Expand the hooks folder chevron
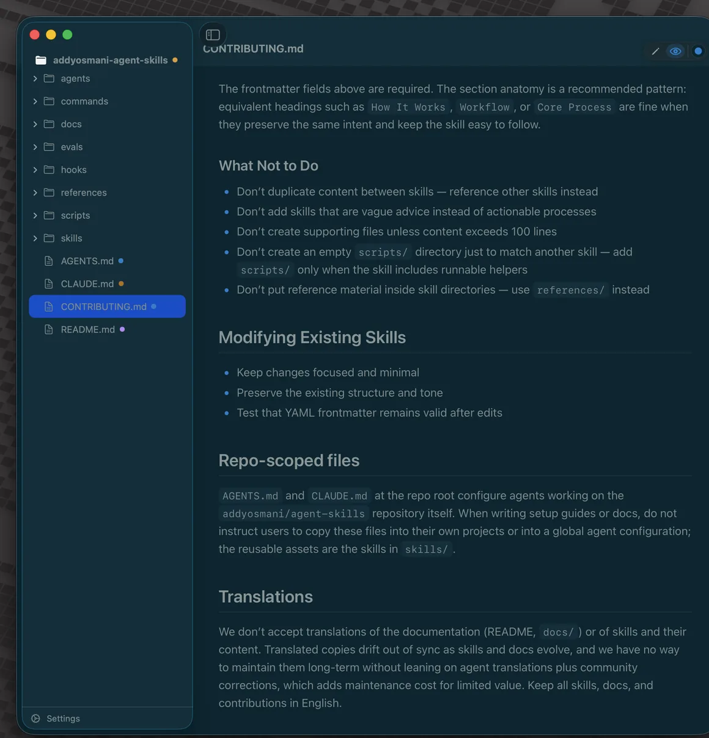The width and height of the screenshot is (709, 738). (35, 170)
